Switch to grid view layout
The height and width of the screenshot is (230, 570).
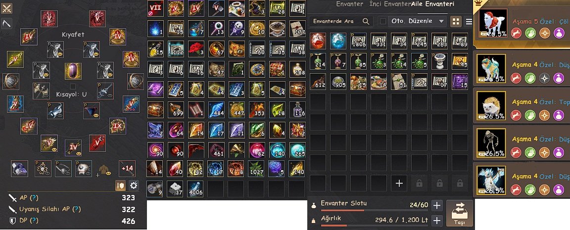[x=455, y=21]
